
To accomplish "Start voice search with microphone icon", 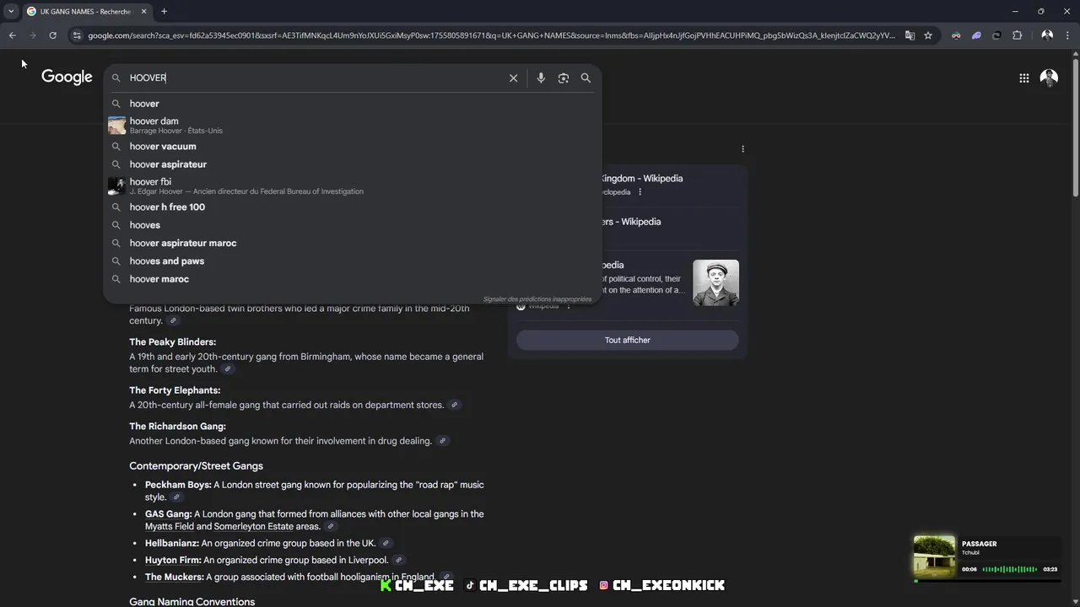I will [x=541, y=78].
